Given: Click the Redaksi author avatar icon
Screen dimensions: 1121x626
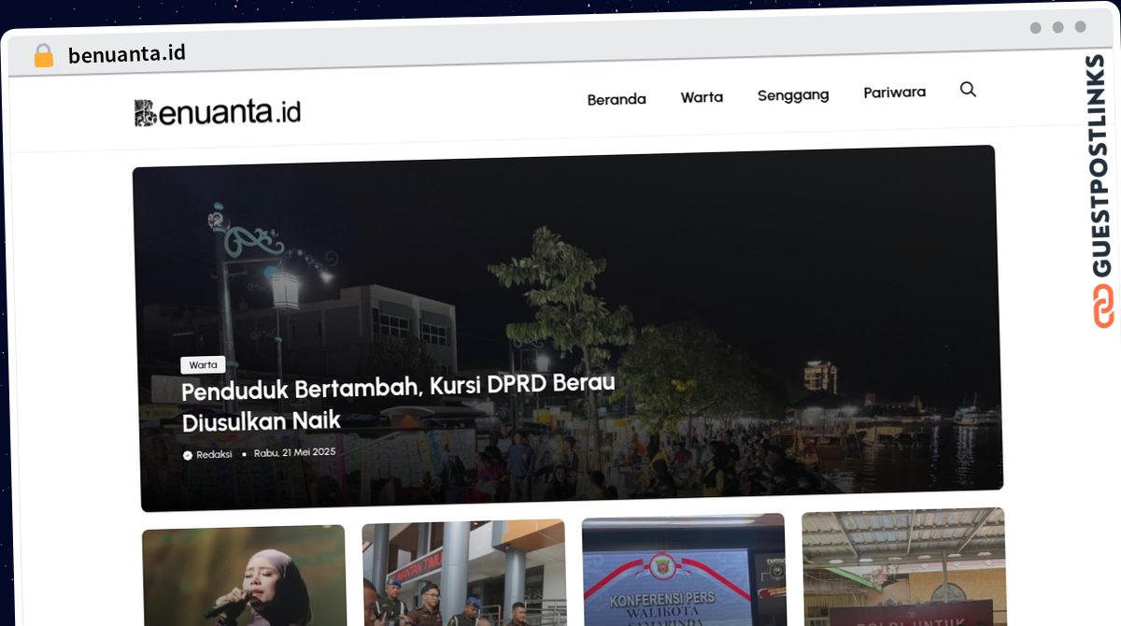Looking at the screenshot, I should (186, 455).
